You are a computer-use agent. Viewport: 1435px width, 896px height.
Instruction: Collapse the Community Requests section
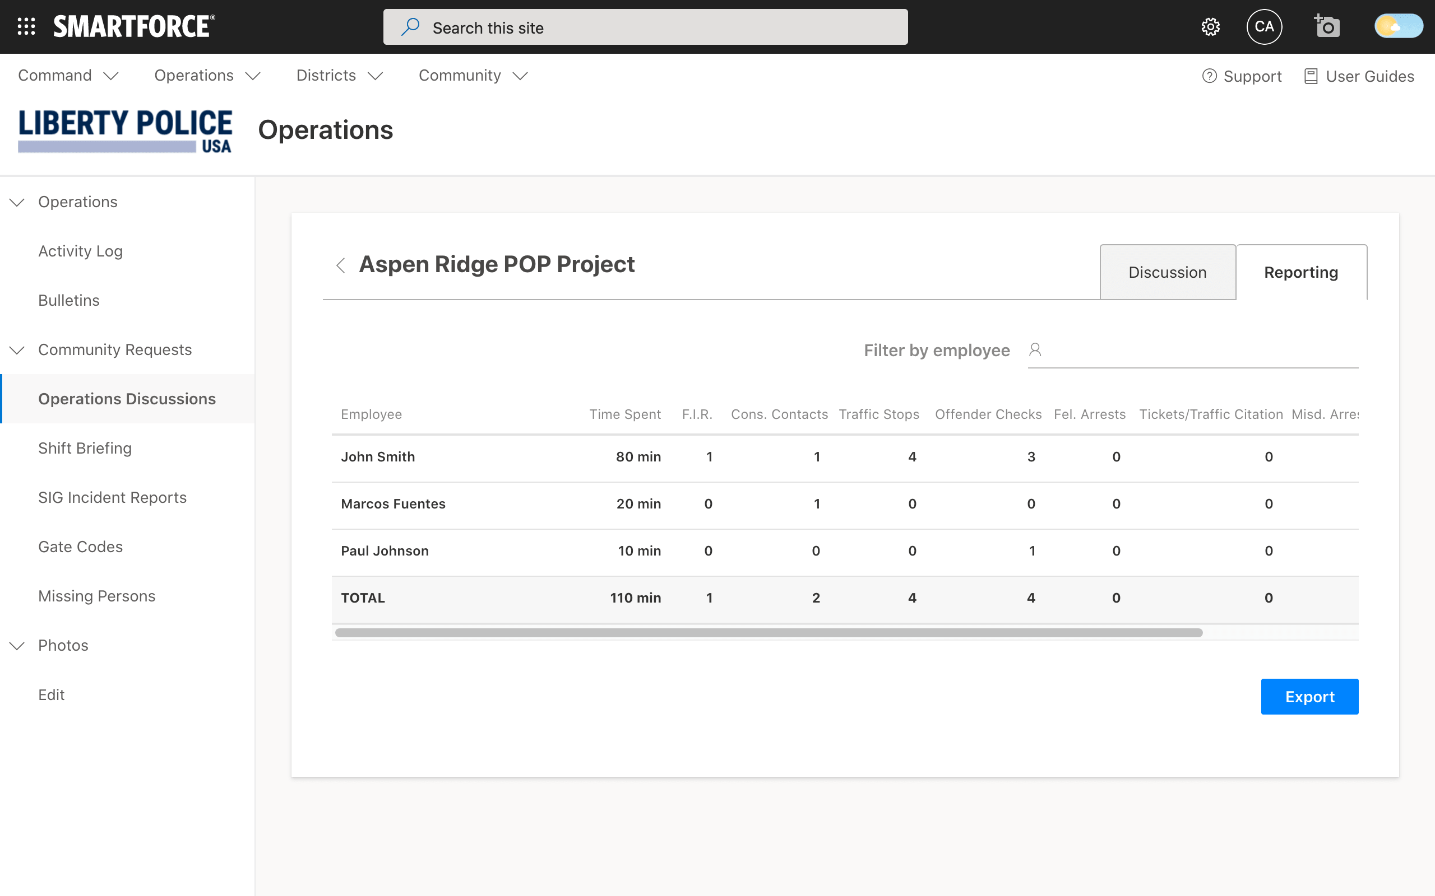tap(17, 349)
